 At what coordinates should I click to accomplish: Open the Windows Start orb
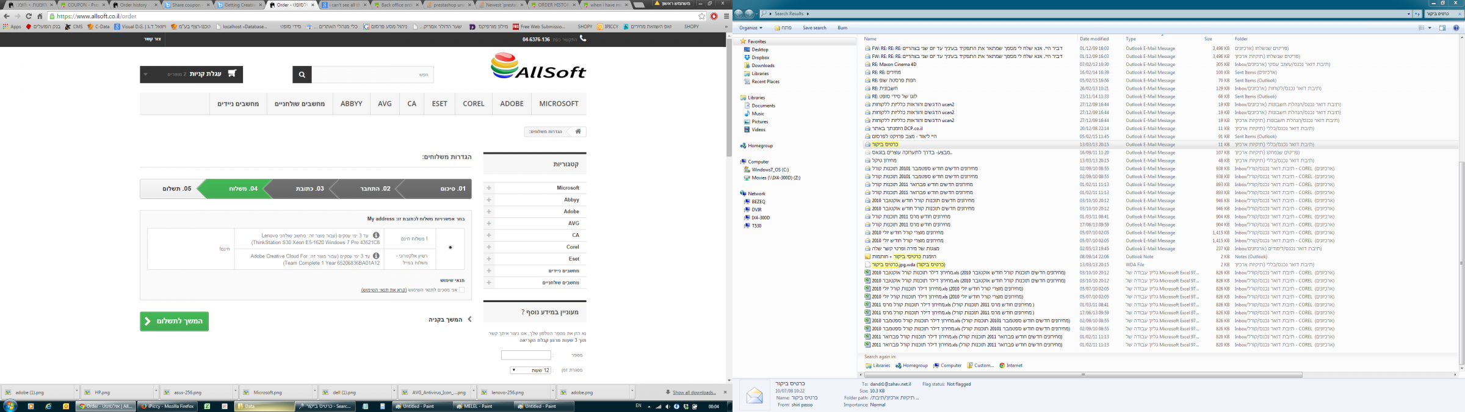click(10, 406)
